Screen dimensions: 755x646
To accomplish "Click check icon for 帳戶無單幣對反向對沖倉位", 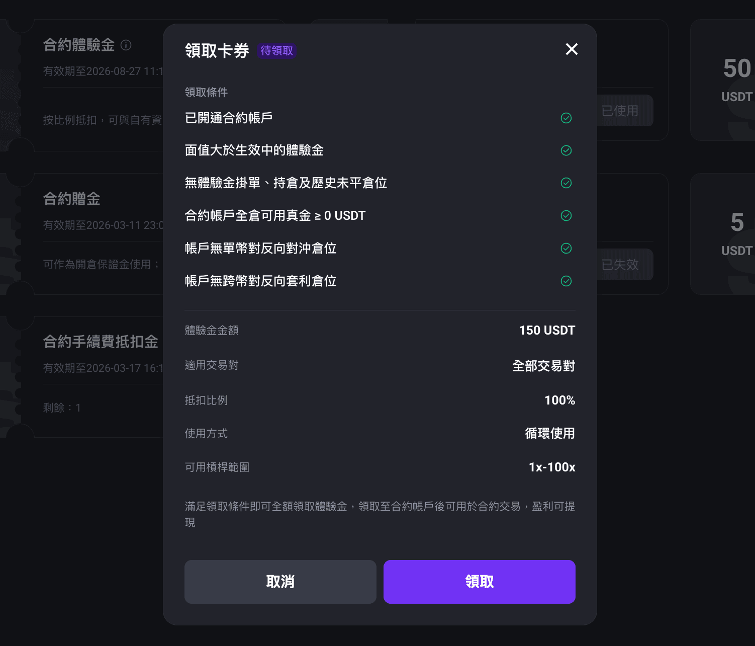I will coord(566,249).
